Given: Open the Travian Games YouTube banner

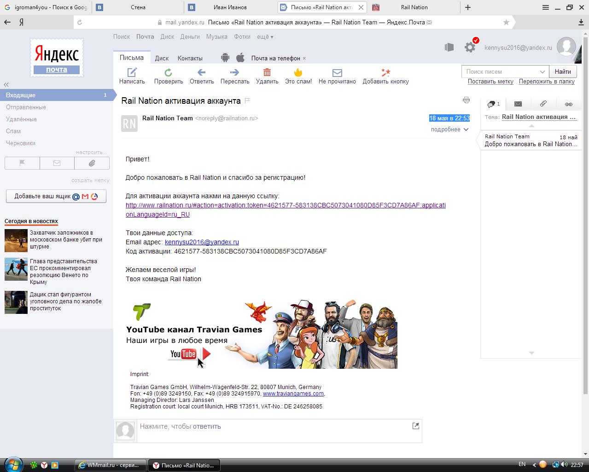Looking at the screenshot, I should [x=262, y=334].
